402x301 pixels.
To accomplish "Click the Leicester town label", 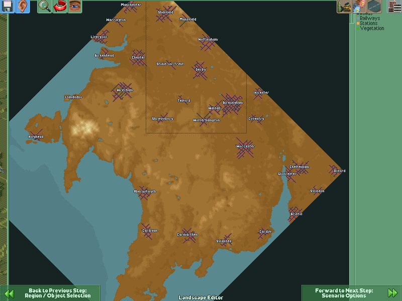I will tap(261, 93).
